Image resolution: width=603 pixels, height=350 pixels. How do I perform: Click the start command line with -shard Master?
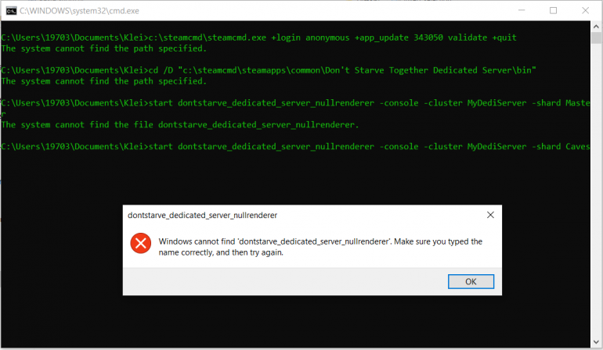(295, 109)
